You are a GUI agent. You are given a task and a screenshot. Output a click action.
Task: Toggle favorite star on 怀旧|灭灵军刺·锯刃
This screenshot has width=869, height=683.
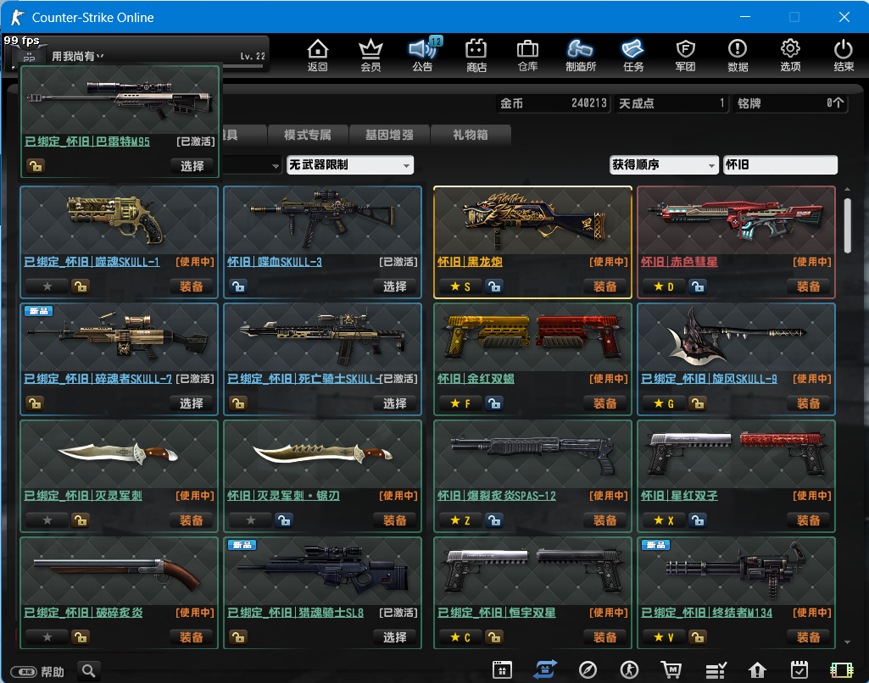[250, 520]
